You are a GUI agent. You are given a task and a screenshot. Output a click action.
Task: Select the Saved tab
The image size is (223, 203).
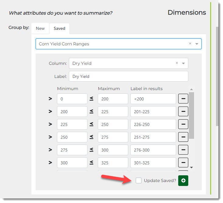tap(59, 28)
